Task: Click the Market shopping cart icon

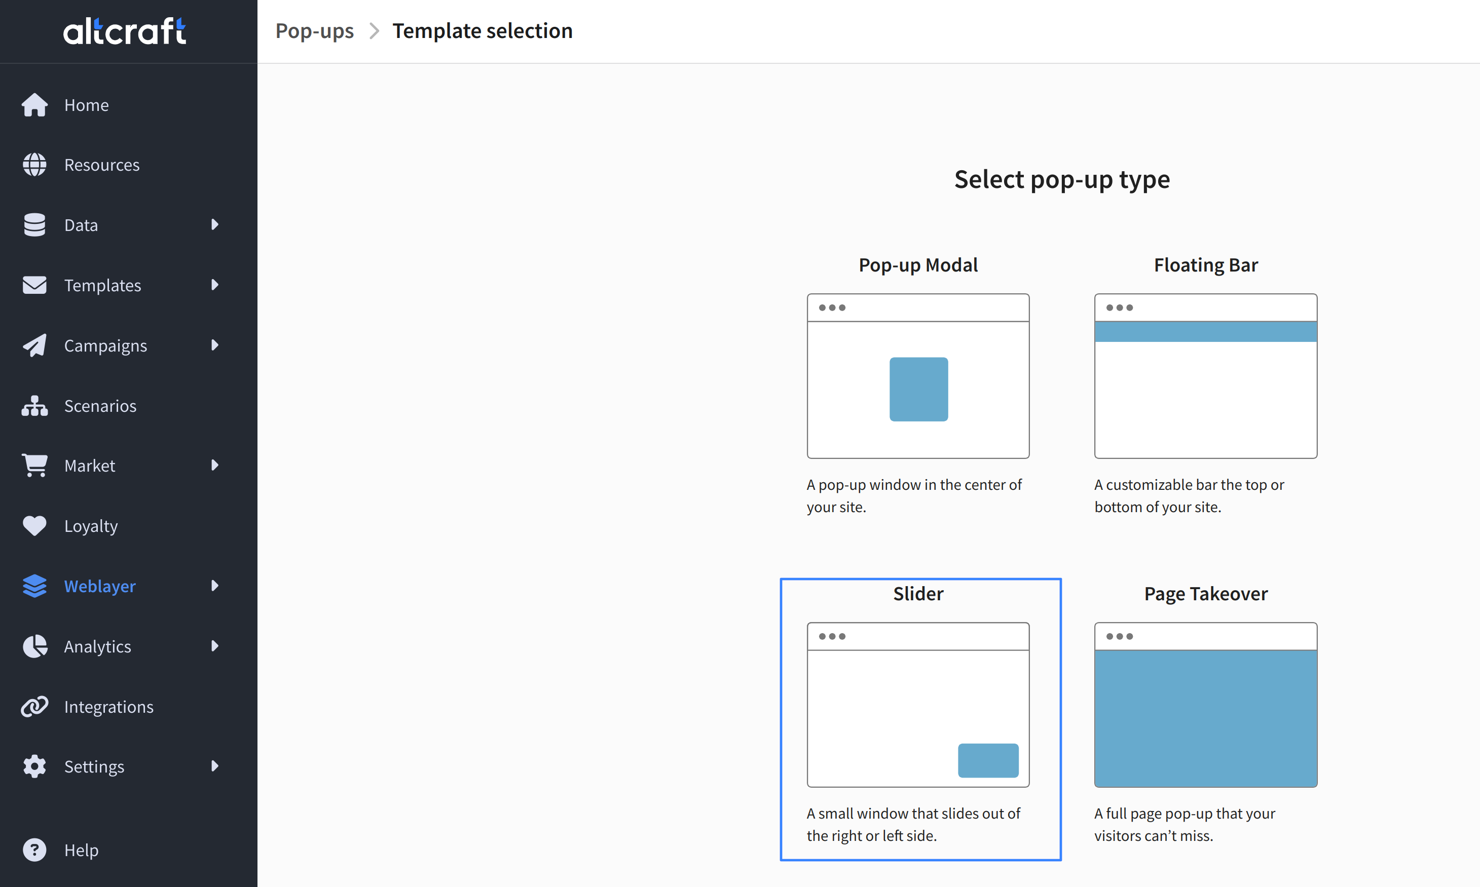Action: click(34, 466)
